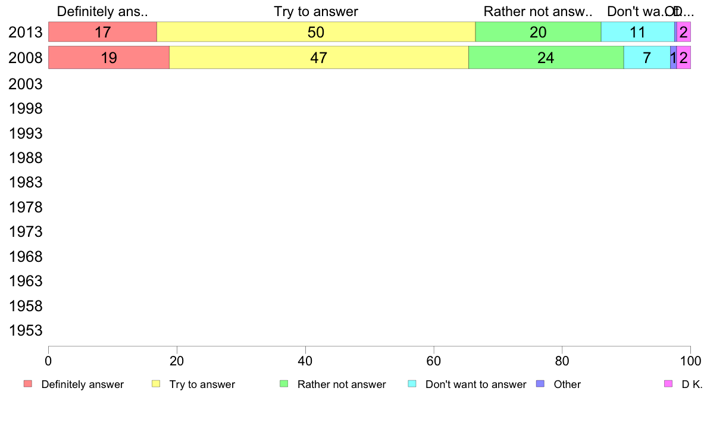The image size is (707, 438).
Task: Click the 1953 year label
Action: click(x=26, y=331)
